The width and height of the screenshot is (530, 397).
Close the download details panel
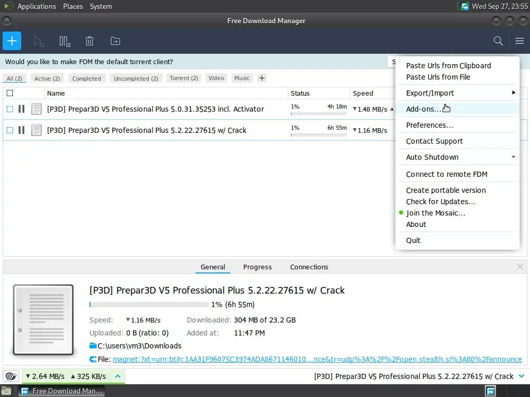click(520, 267)
